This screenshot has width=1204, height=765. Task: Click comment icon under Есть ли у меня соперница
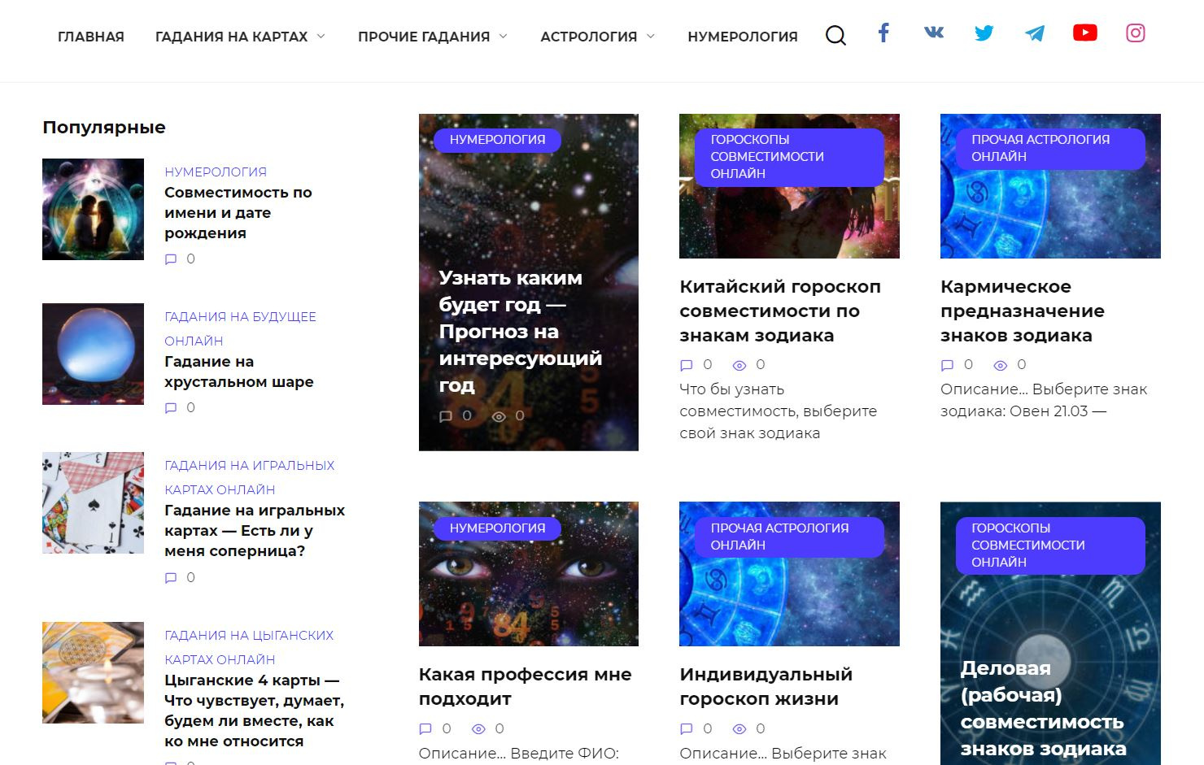(171, 578)
